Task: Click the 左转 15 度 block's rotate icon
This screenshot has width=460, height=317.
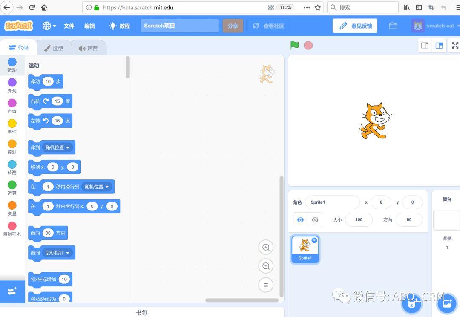Action: tap(46, 121)
